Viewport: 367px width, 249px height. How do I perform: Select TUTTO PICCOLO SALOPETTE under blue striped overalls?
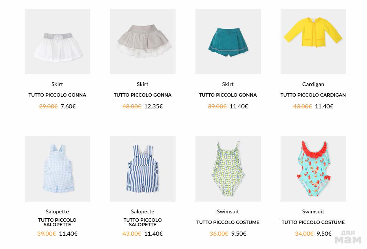point(143,222)
